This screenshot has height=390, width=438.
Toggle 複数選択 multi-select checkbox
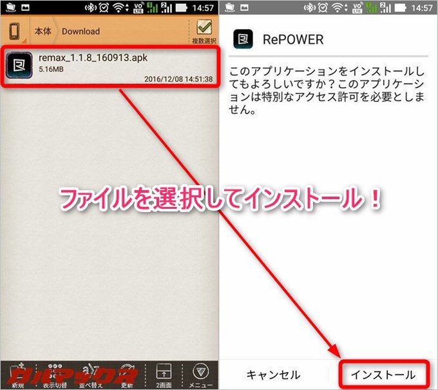coord(204,32)
